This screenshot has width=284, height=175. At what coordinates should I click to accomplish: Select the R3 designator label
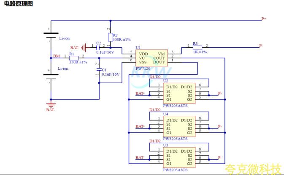coord(195,44)
